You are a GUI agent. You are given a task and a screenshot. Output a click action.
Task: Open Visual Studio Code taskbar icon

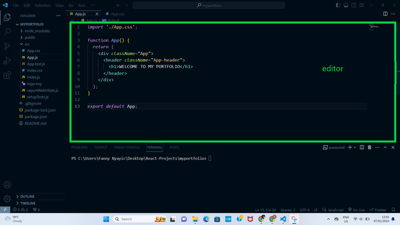[283, 219]
